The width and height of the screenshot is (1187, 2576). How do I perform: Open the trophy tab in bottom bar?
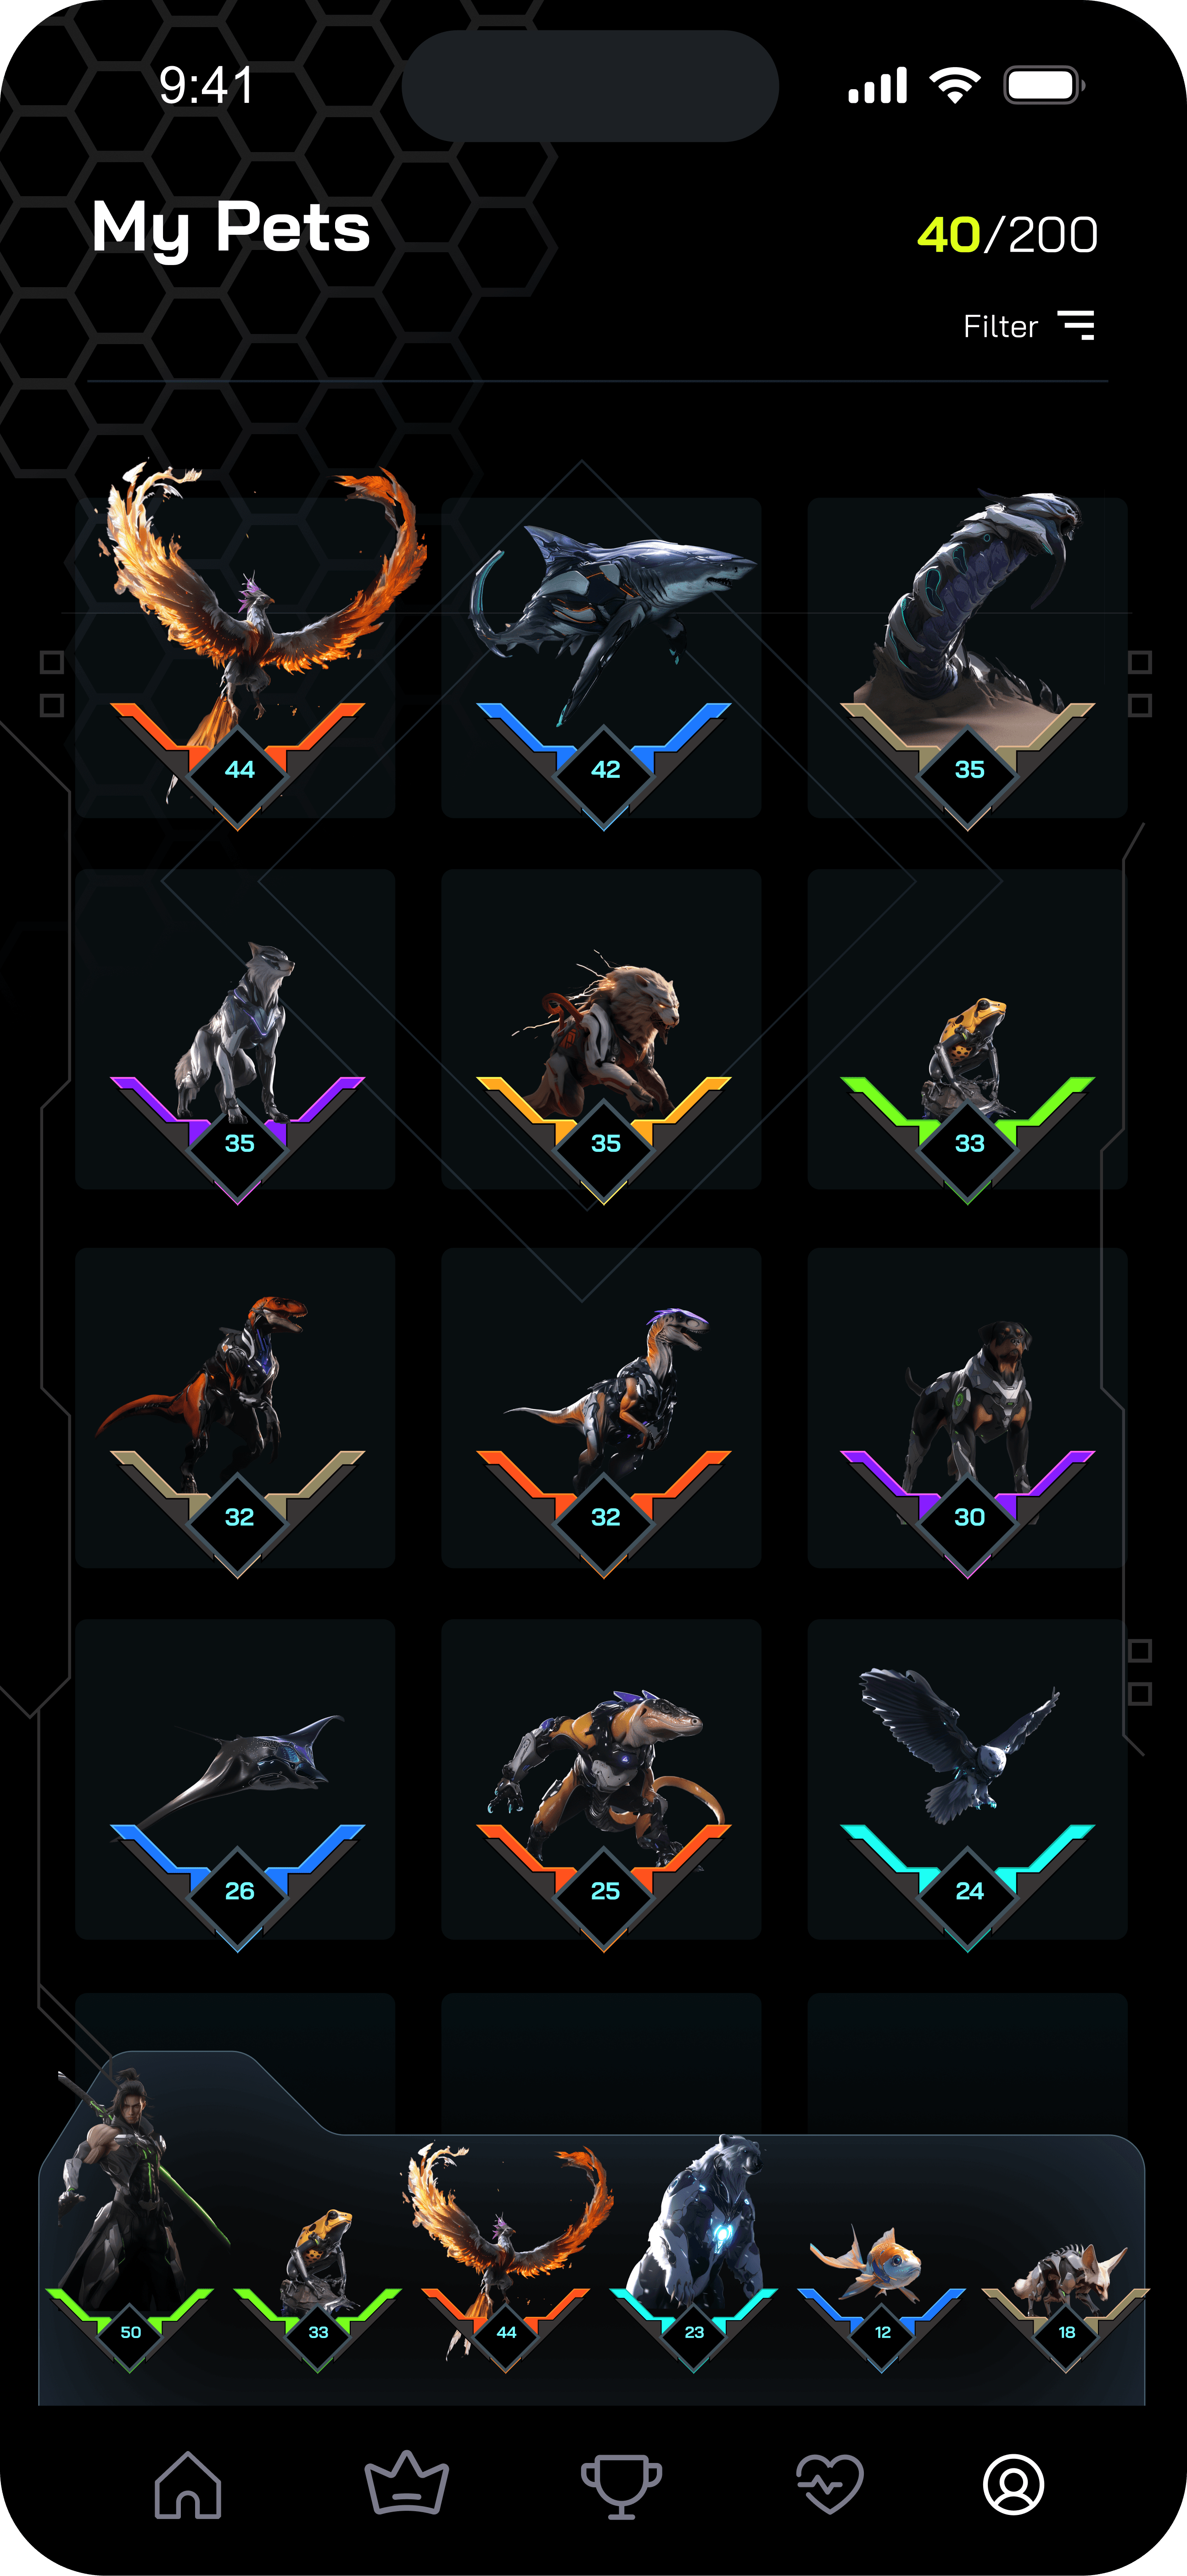pos(621,2485)
